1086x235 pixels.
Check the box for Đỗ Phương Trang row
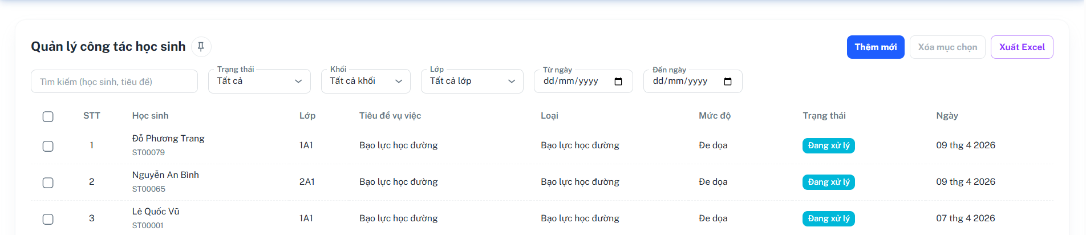click(48, 146)
